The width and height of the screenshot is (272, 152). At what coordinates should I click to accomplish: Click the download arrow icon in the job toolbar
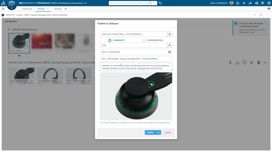coord(230,62)
